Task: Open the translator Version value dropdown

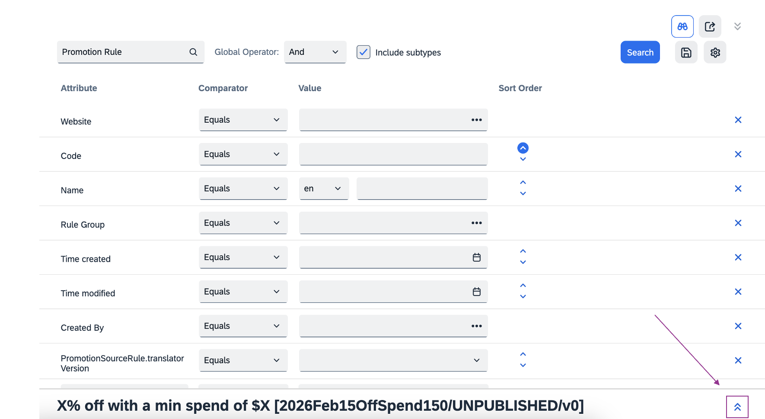Action: click(393, 360)
